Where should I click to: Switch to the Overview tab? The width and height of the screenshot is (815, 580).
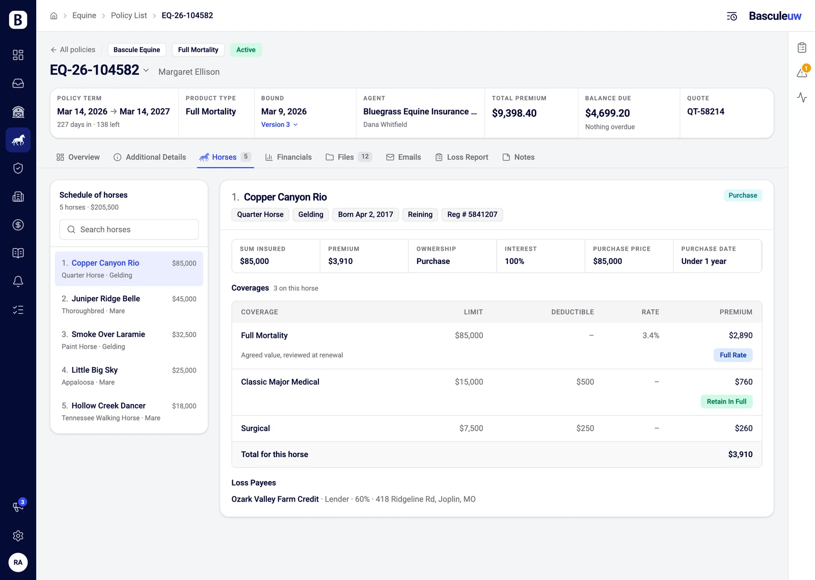(x=78, y=157)
